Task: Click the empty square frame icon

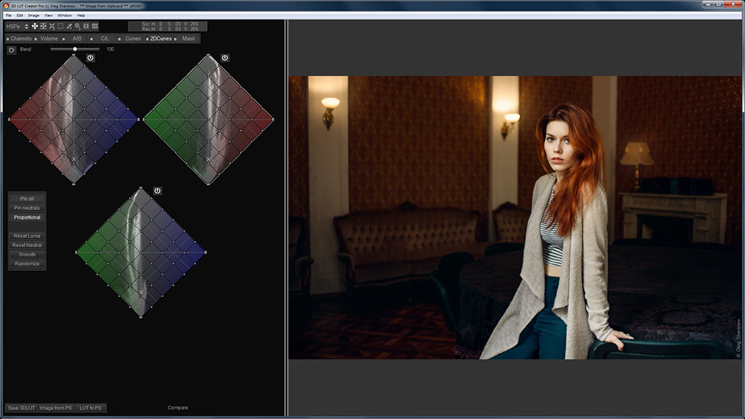Action: pos(60,26)
